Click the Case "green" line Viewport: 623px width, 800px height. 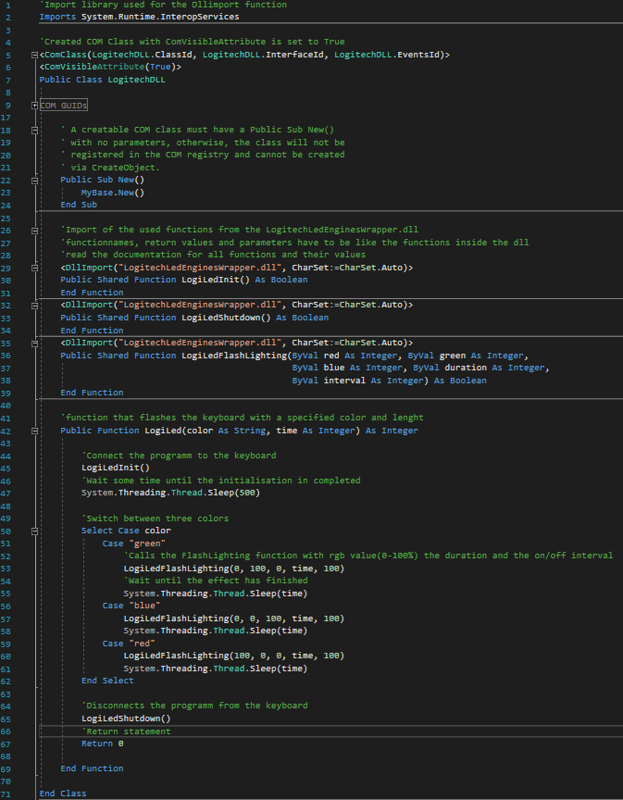click(x=133, y=544)
